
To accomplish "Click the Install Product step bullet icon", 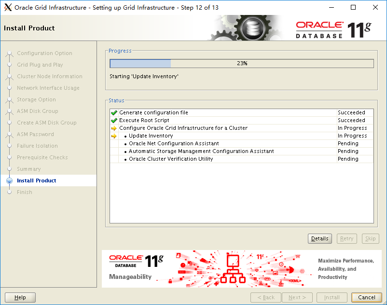I will pos(9,180).
